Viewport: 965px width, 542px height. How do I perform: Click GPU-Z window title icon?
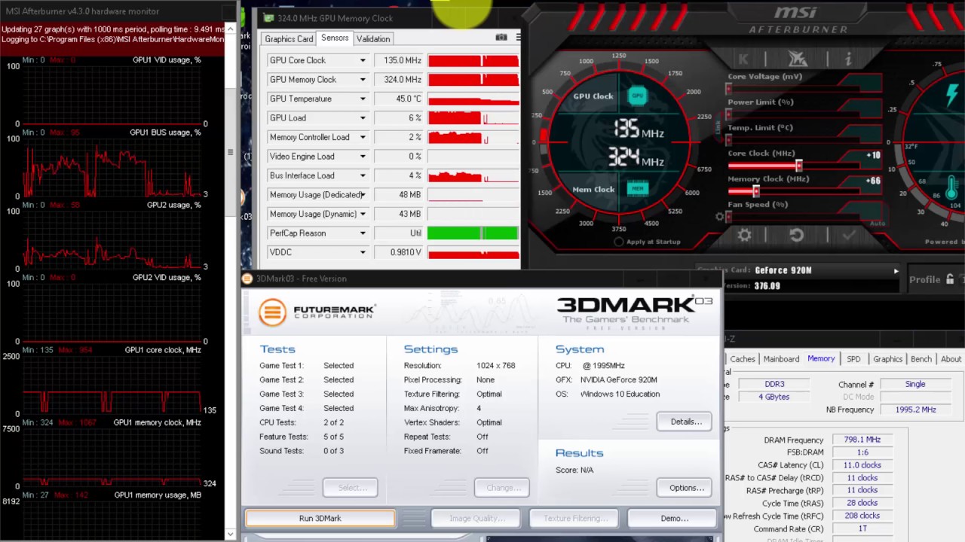268,18
